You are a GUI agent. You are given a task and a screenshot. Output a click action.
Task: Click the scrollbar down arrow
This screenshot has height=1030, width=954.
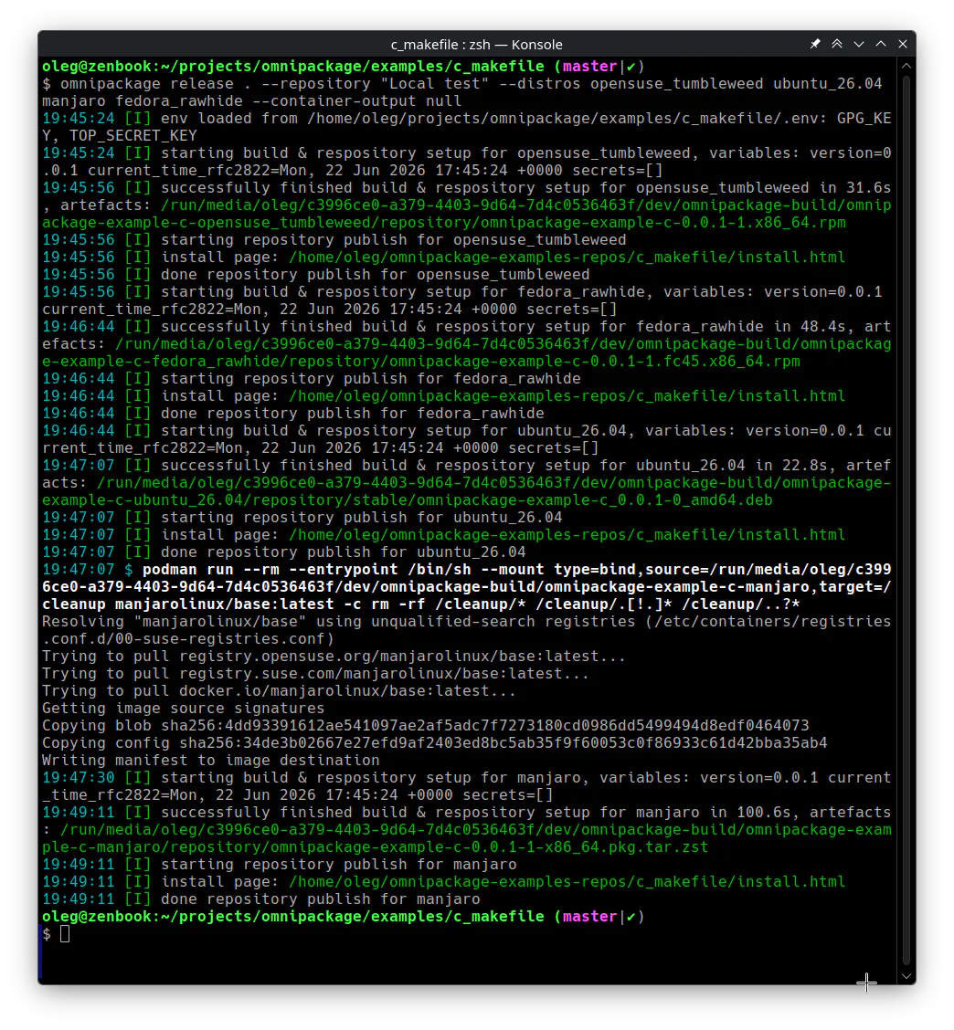[906, 976]
